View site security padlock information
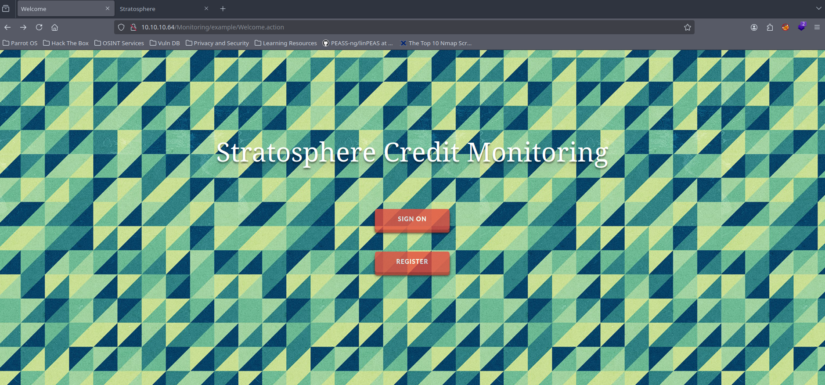Screen dimensions: 825x385 133,27
